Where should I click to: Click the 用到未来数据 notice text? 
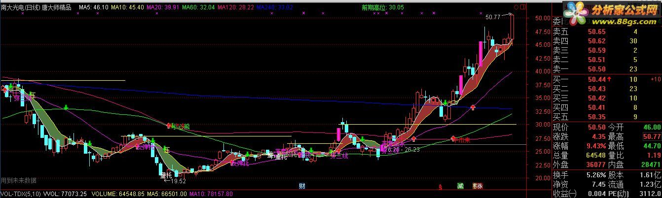[19, 180]
